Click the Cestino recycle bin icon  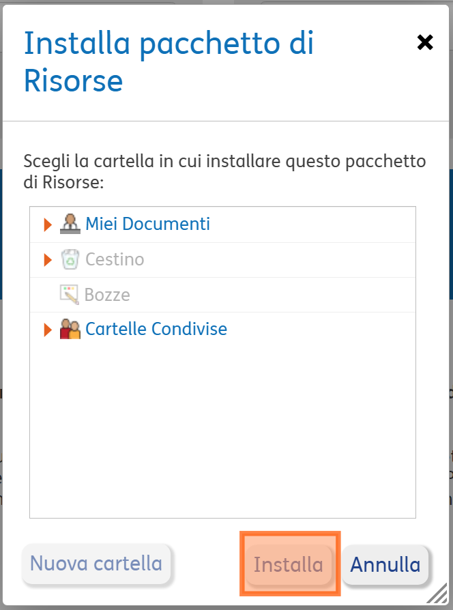click(70, 259)
